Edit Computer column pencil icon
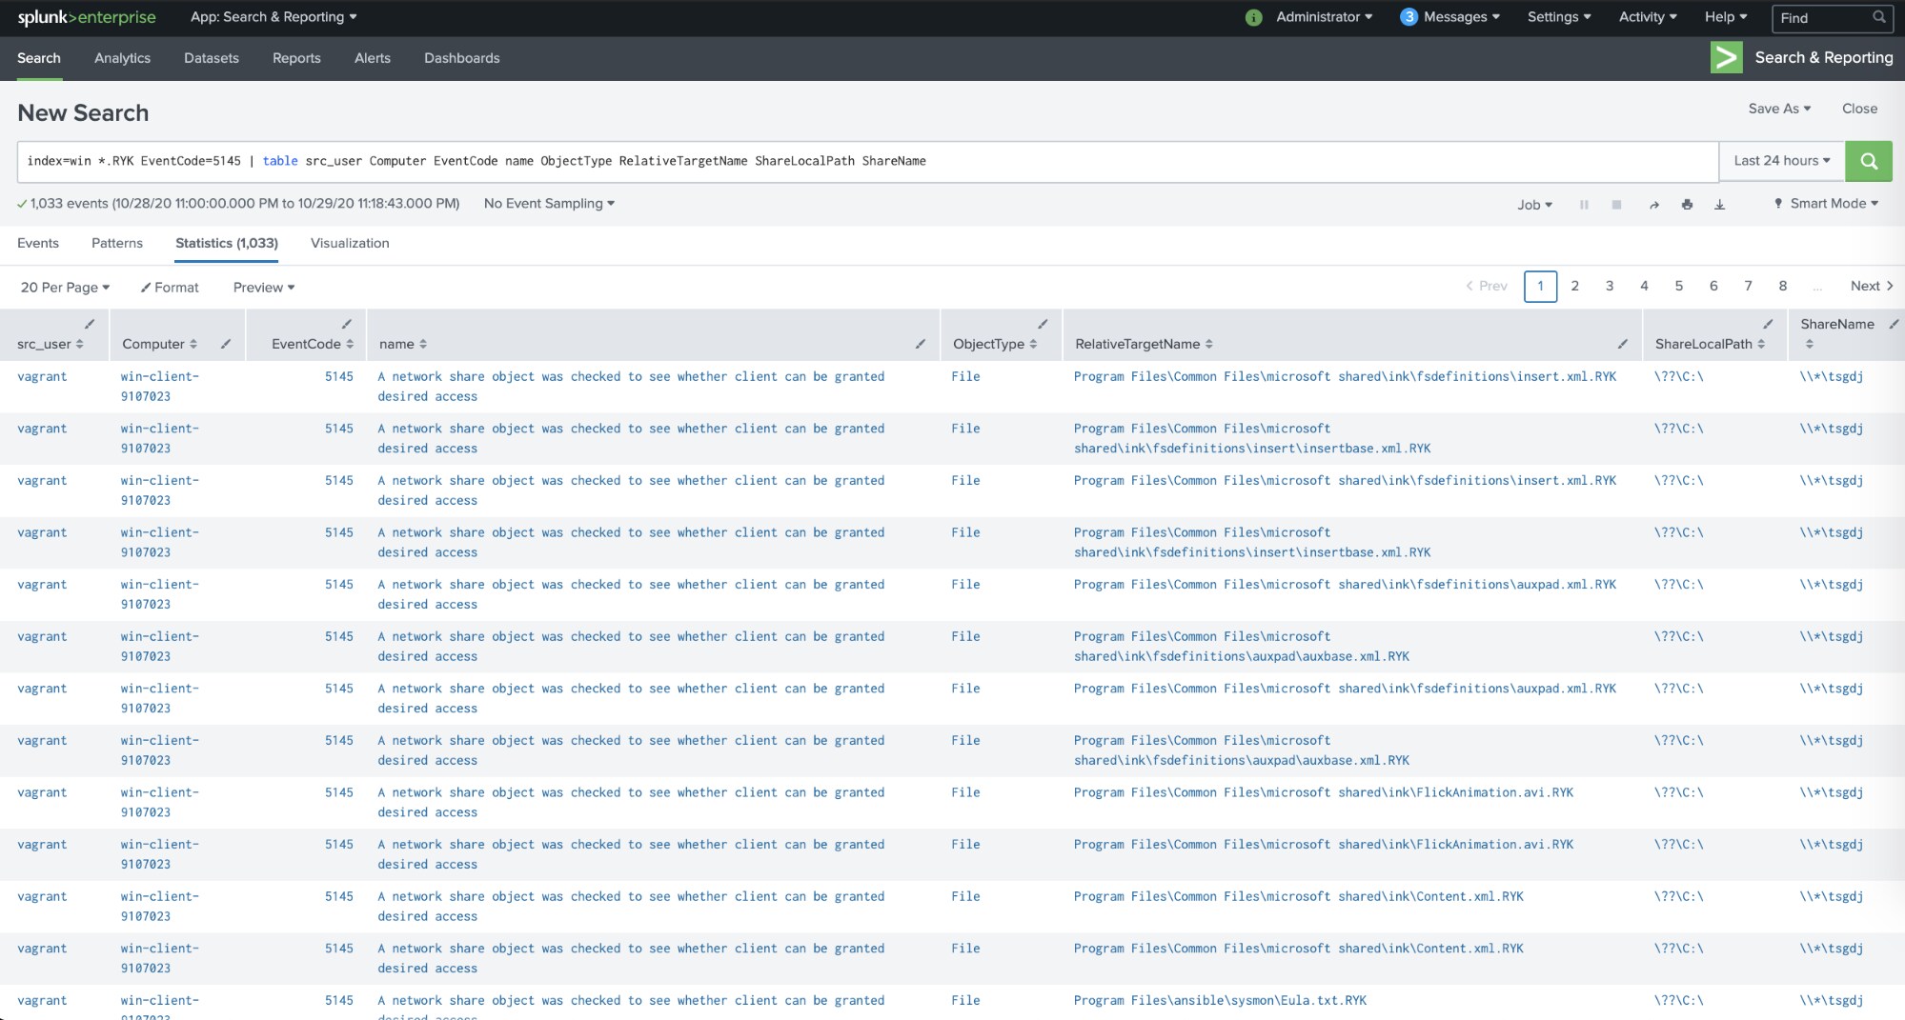This screenshot has width=1905, height=1020. pos(226,344)
